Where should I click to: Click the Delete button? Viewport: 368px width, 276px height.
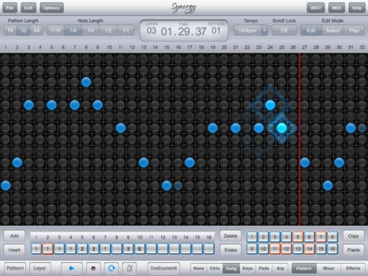[x=231, y=236]
